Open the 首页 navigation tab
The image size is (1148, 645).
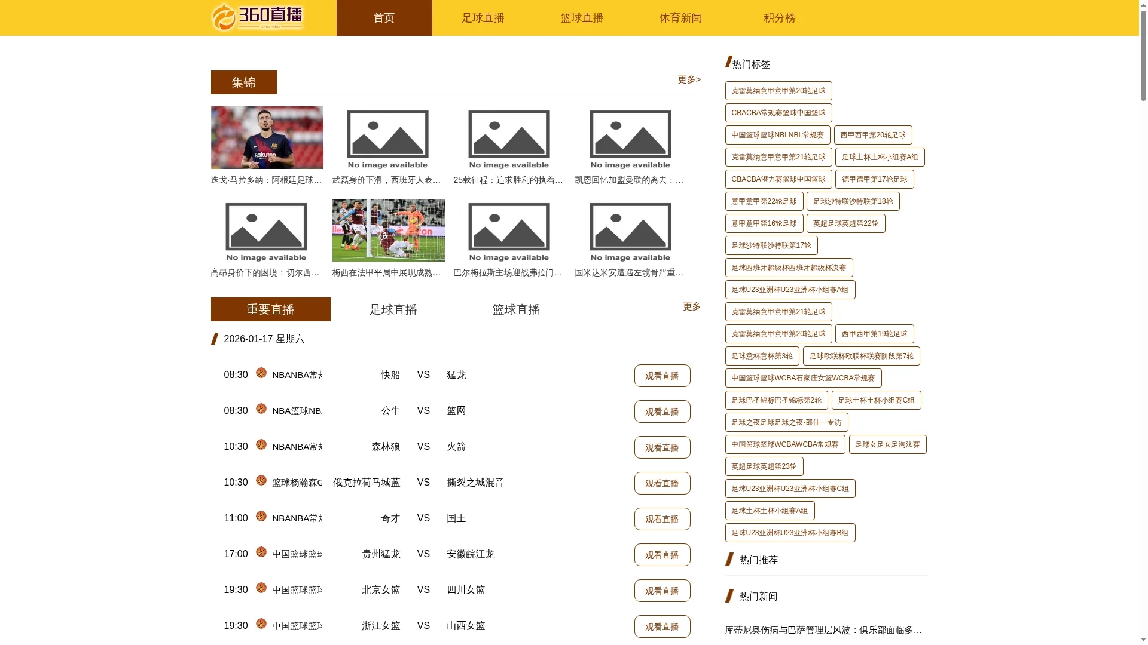coord(384,18)
